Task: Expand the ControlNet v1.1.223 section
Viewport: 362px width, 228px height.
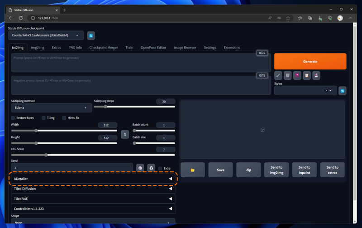Action: tap(93, 209)
